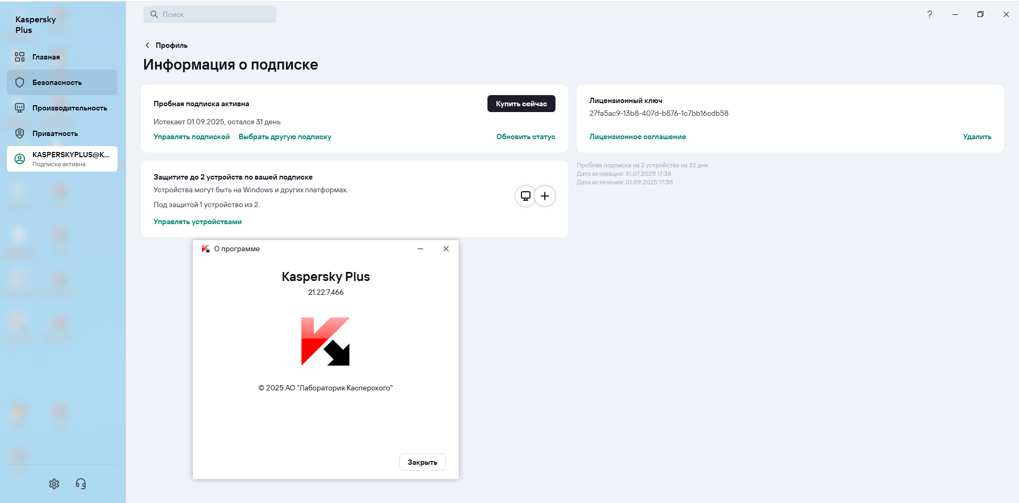Click the Профиль breadcrumb
The image size is (1019, 503).
(x=172, y=45)
